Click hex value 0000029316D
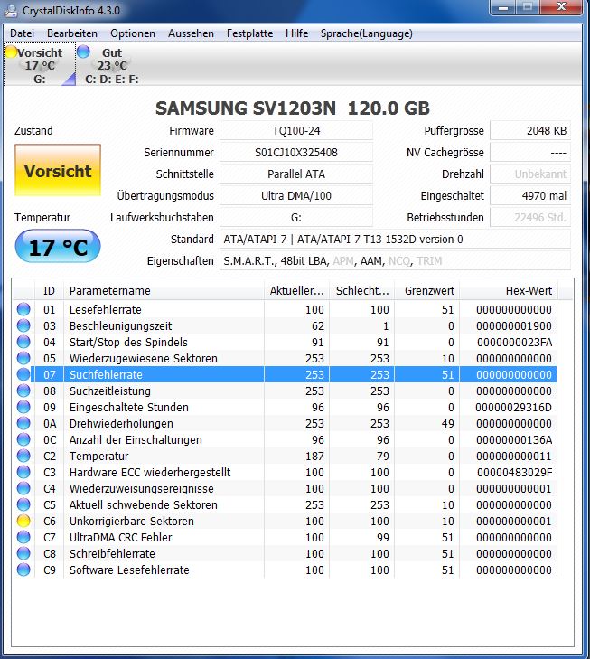Screen dimensions: 590x659 513,408
